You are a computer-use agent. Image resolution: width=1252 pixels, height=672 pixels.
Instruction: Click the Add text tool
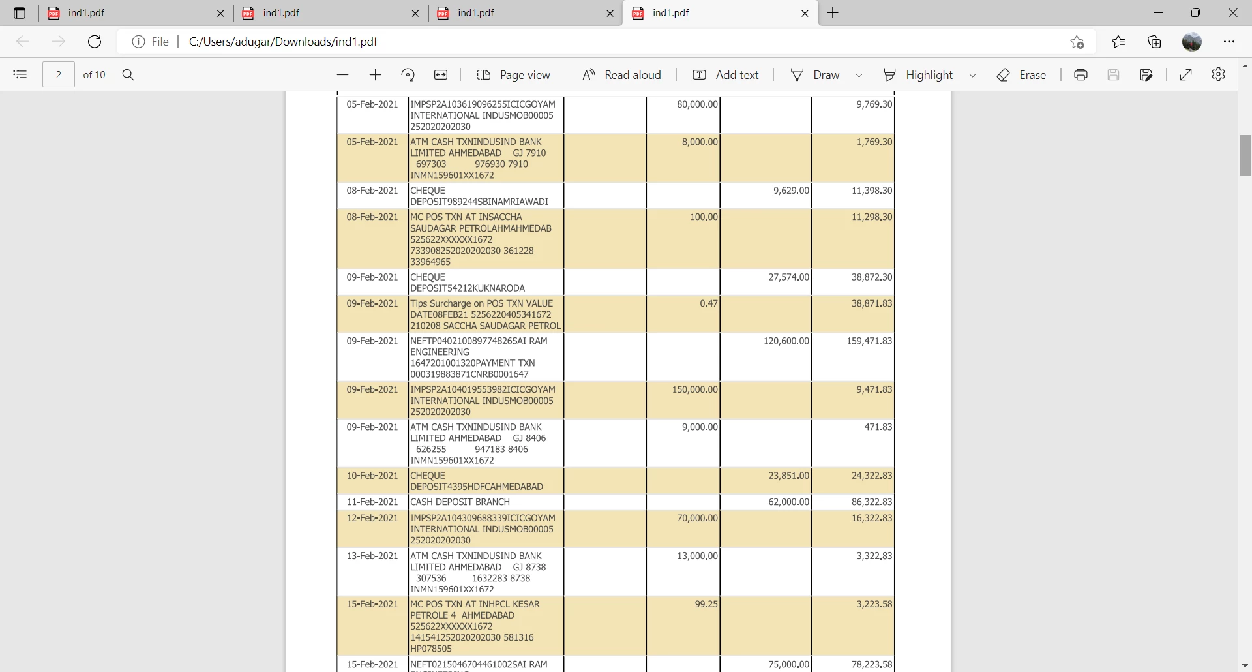coord(725,75)
